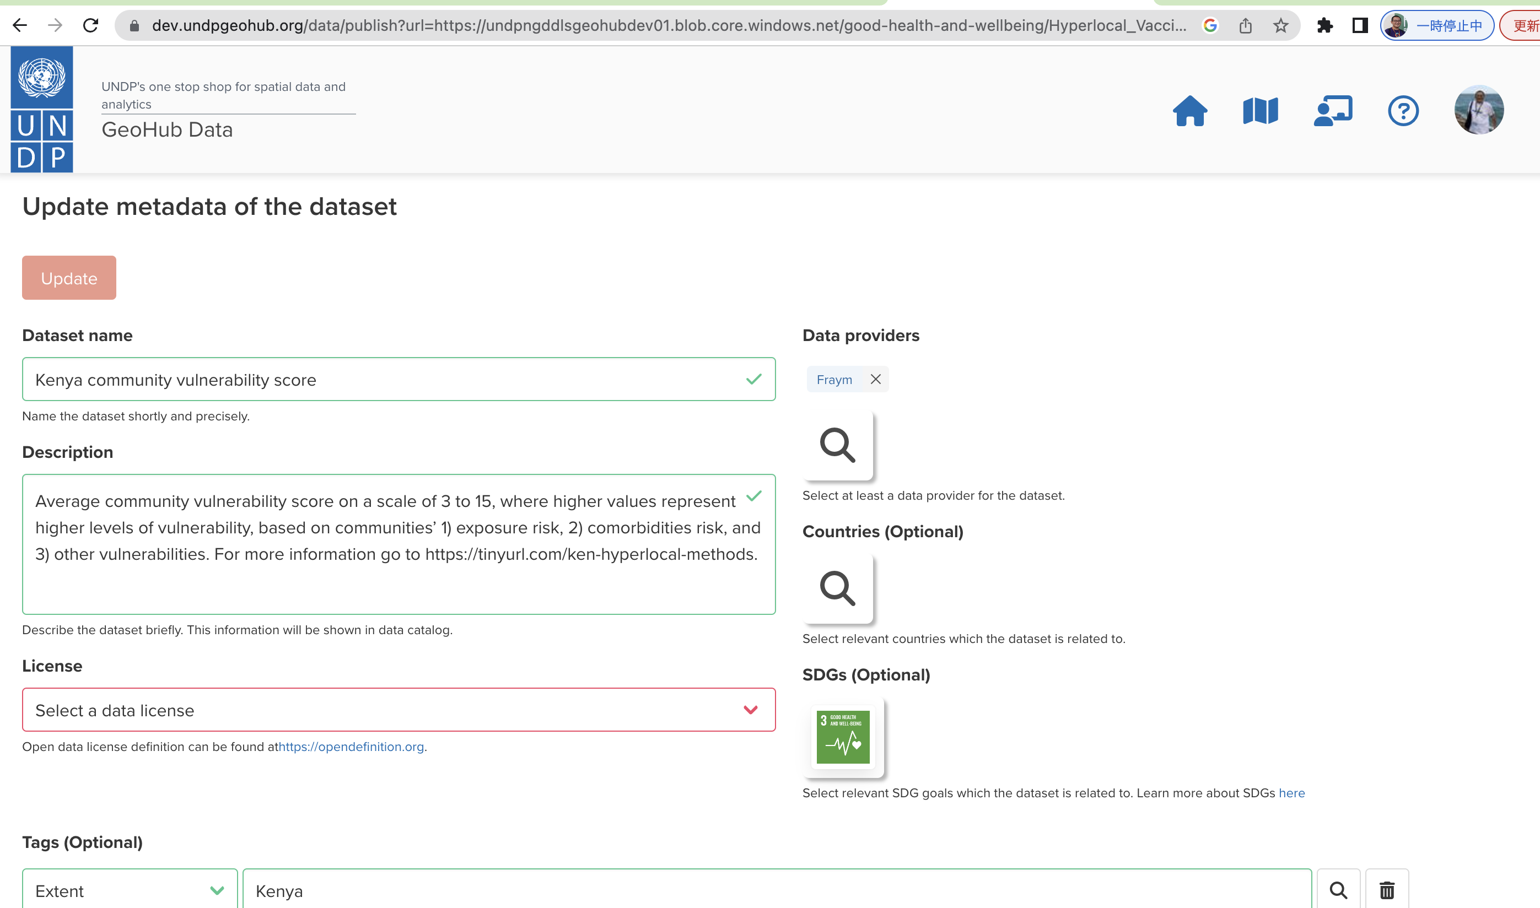Search for related countries

click(x=837, y=588)
